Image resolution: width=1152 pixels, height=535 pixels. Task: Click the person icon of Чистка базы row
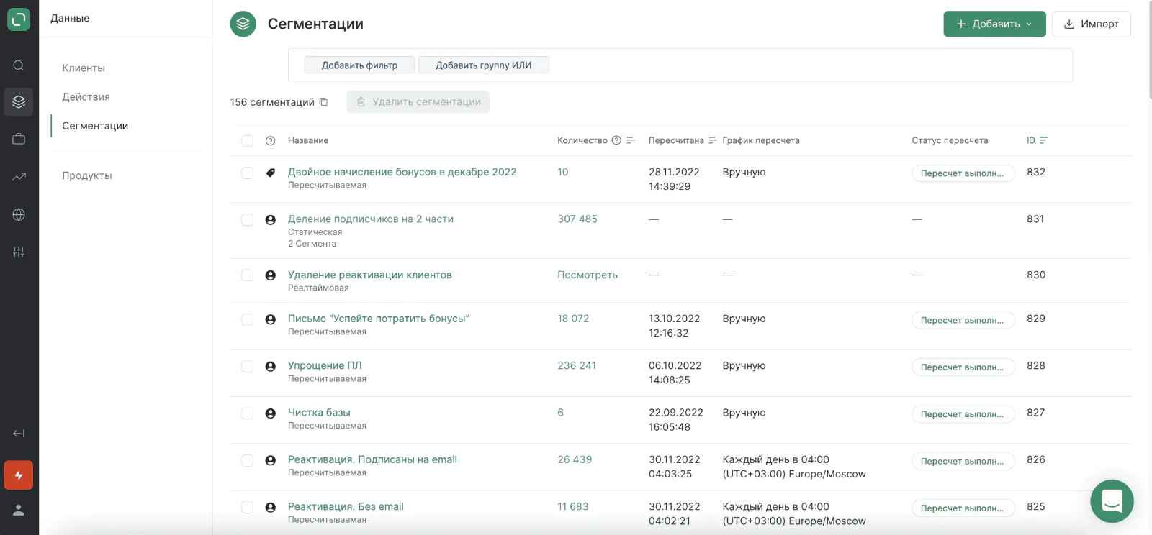pos(271,413)
